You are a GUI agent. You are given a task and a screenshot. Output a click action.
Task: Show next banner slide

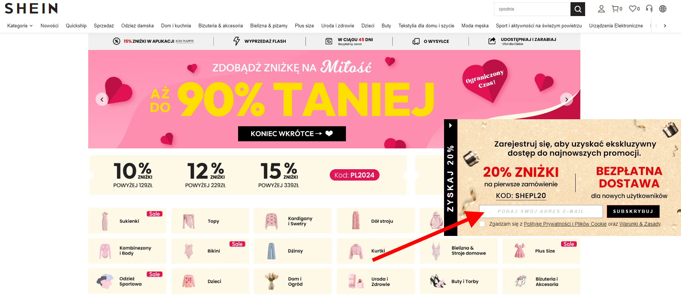click(567, 99)
